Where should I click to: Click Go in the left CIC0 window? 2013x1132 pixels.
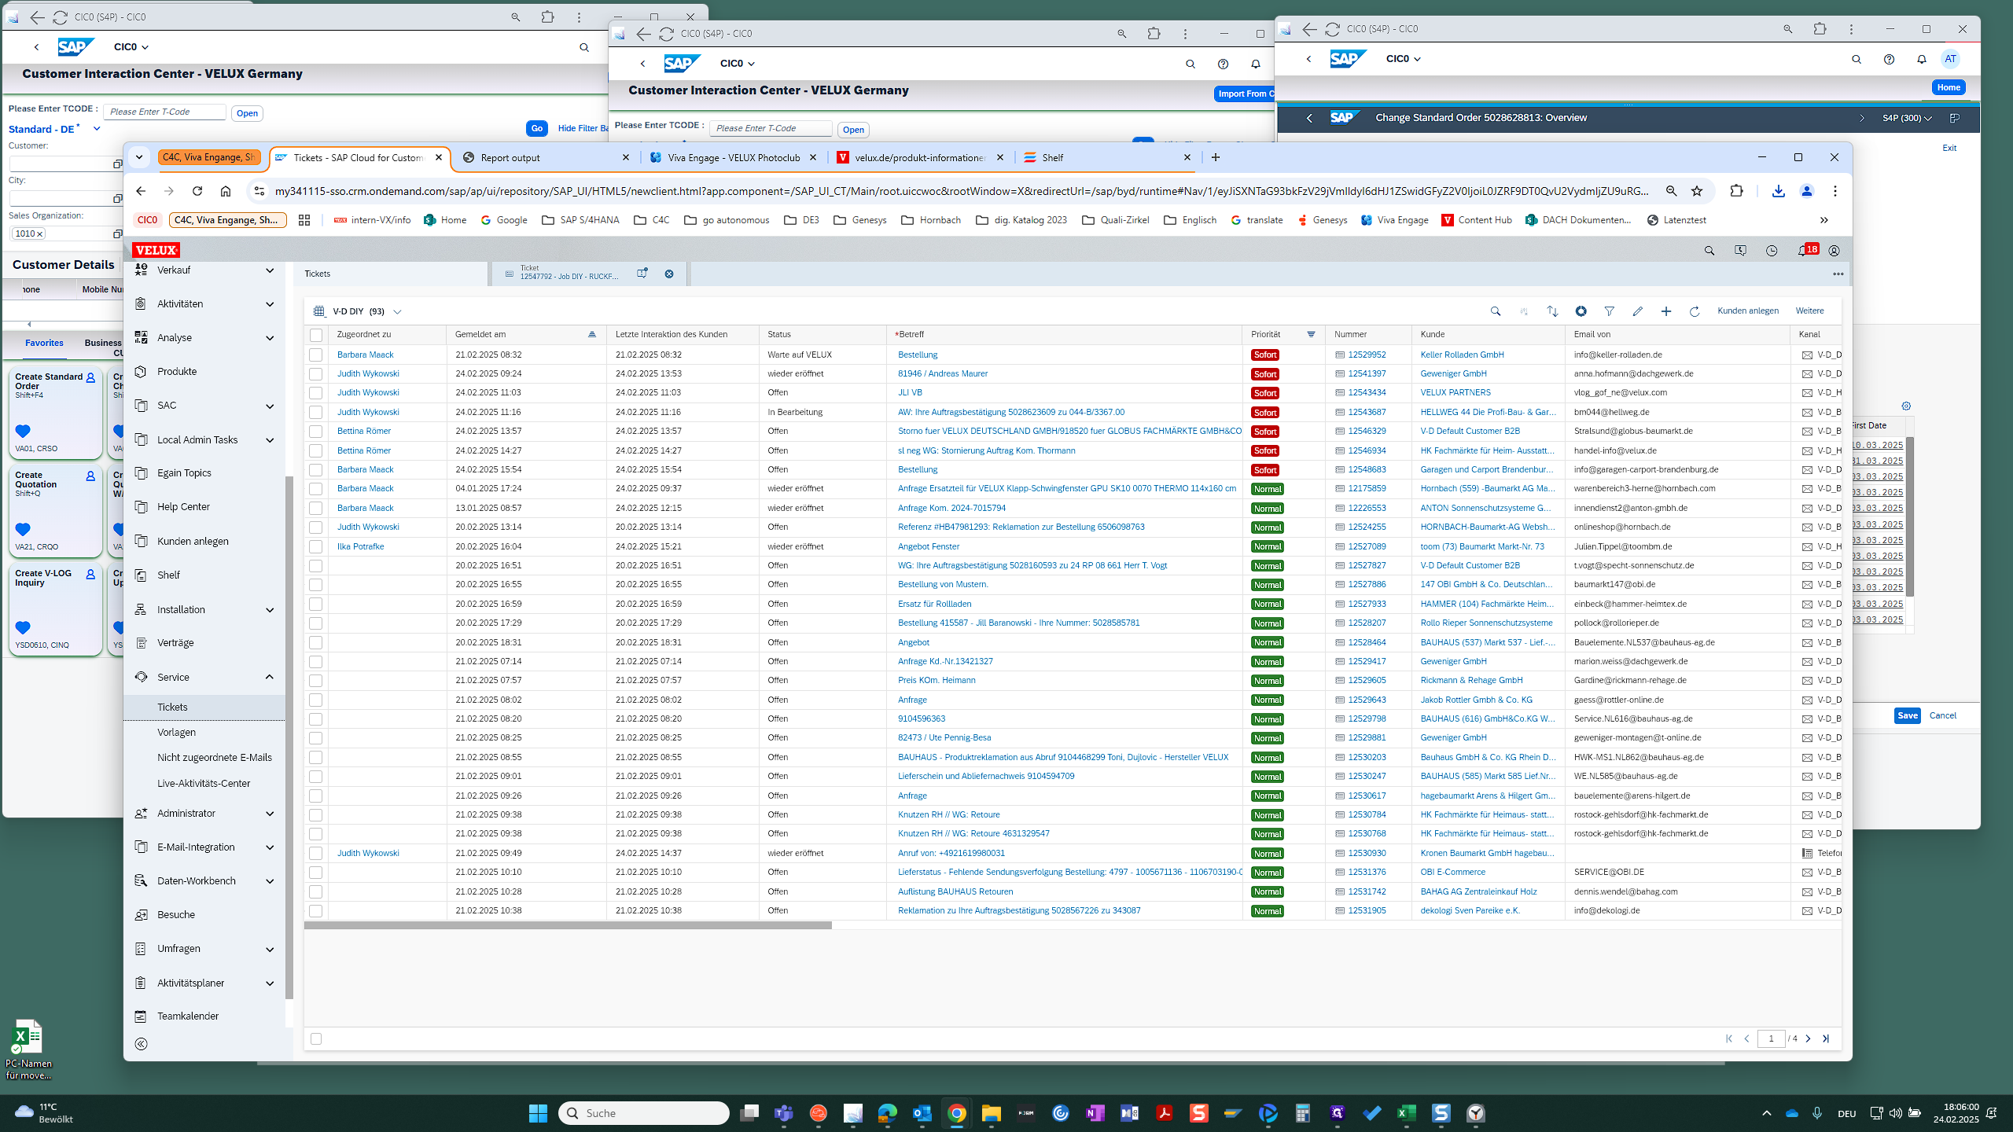pos(536,128)
